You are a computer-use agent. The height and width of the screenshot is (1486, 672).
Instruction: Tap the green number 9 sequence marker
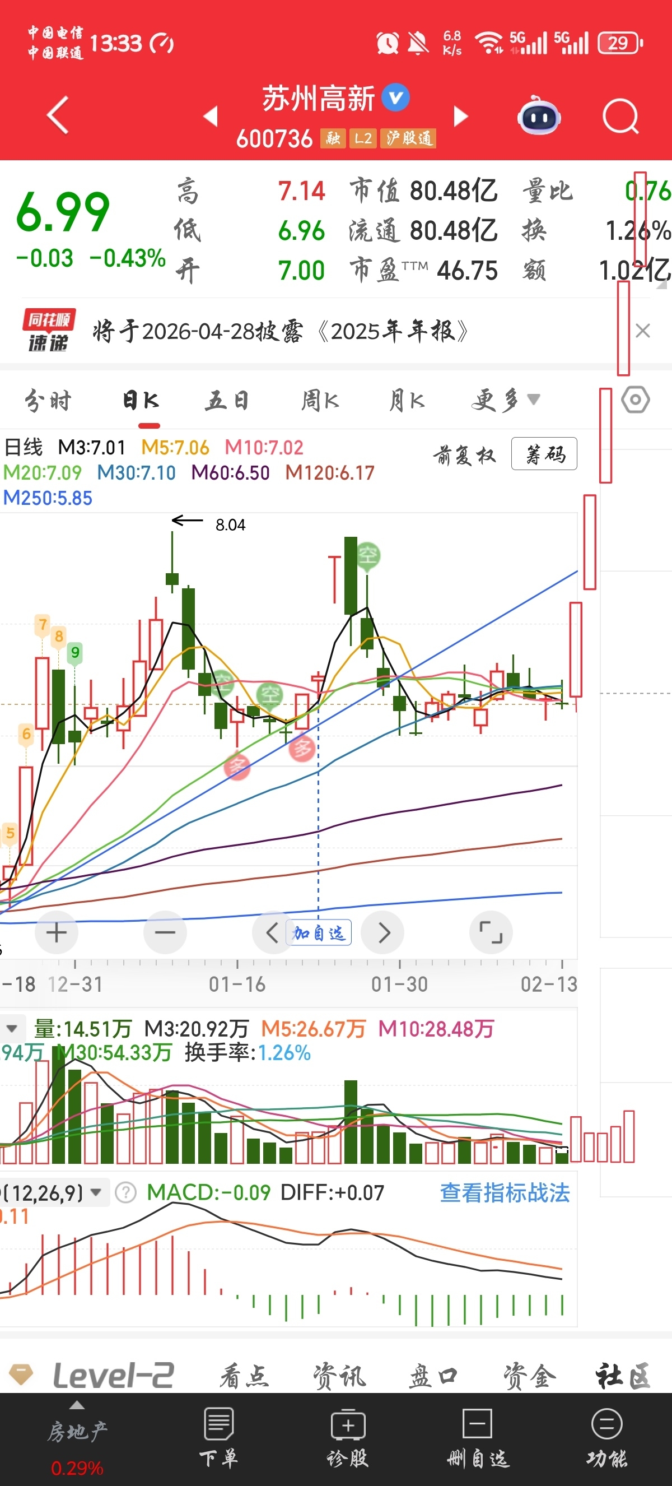pos(75,653)
